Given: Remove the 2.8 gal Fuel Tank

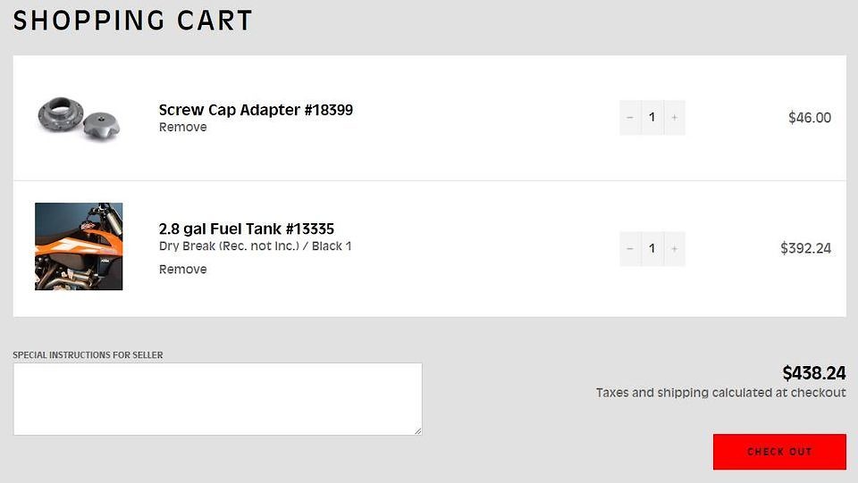Looking at the screenshot, I should (x=182, y=269).
